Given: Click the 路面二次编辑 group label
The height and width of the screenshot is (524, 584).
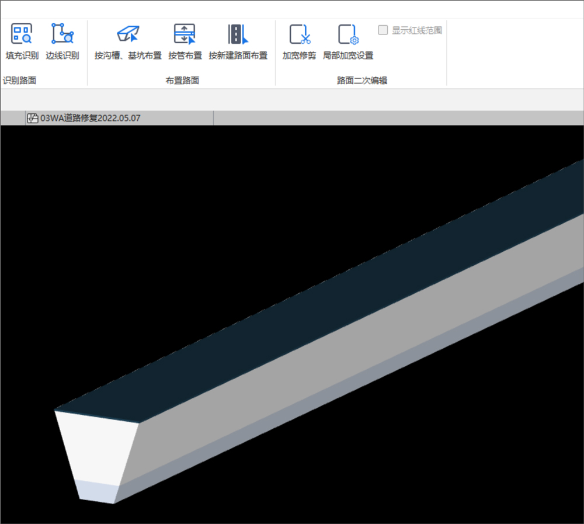Looking at the screenshot, I should coord(362,80).
